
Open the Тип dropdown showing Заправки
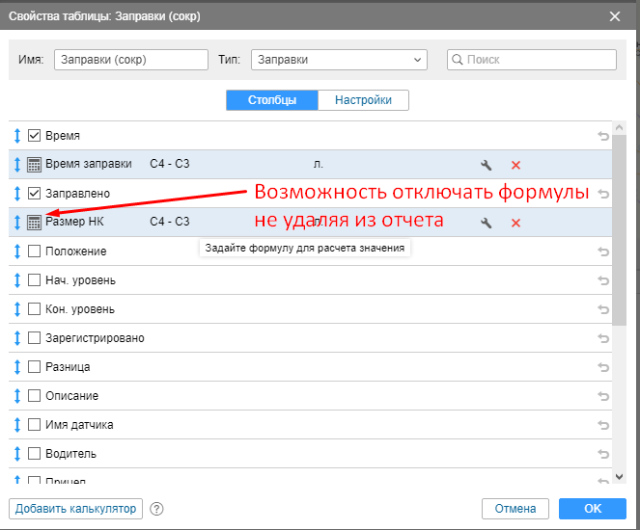tap(338, 60)
